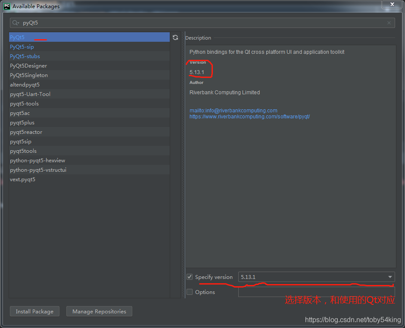Screen dimensions: 405x328
Task: Click the Options text input field
Action: click(316, 292)
